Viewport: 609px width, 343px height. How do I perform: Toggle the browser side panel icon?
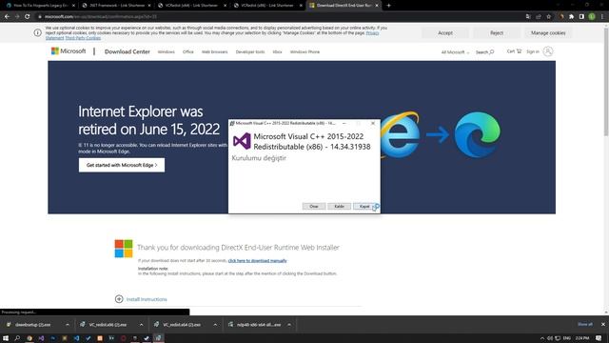(x=581, y=17)
